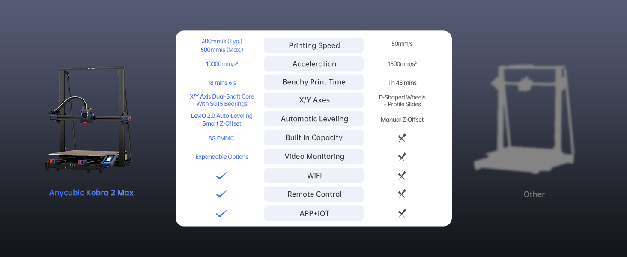Screen dimensions: 627x257
Task: Click the LeviQ 2.0 Auto-Leveling text
Action: point(222,116)
